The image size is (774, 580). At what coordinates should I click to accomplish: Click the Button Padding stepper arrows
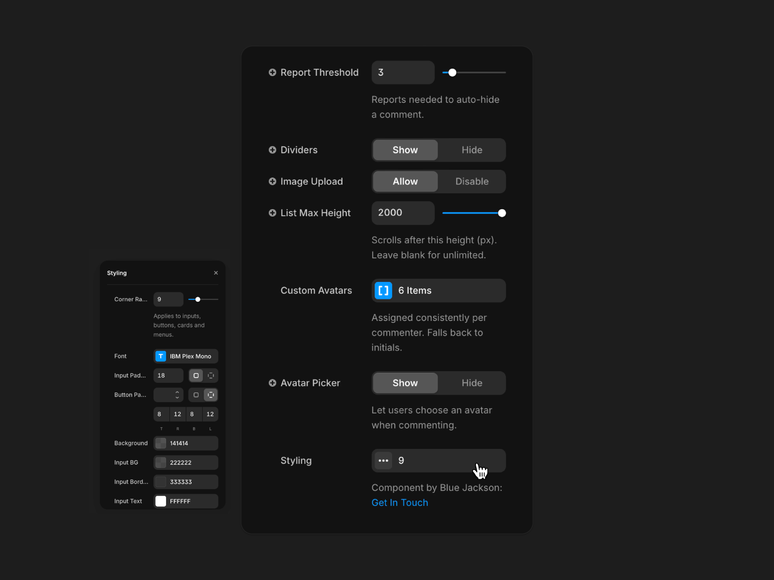click(x=177, y=395)
